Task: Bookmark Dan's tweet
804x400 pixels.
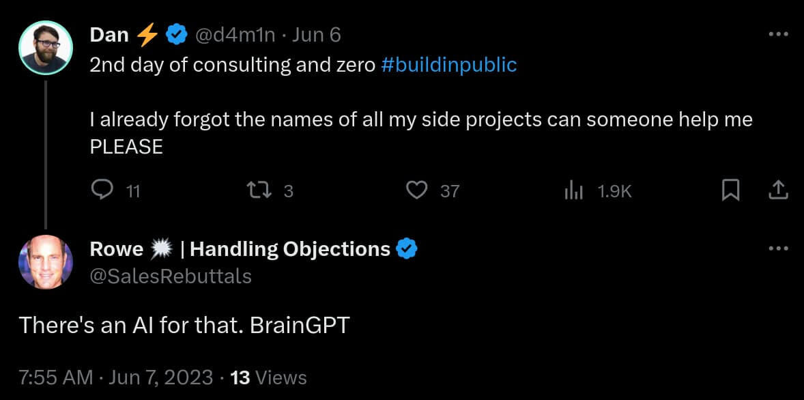Action: [x=730, y=190]
